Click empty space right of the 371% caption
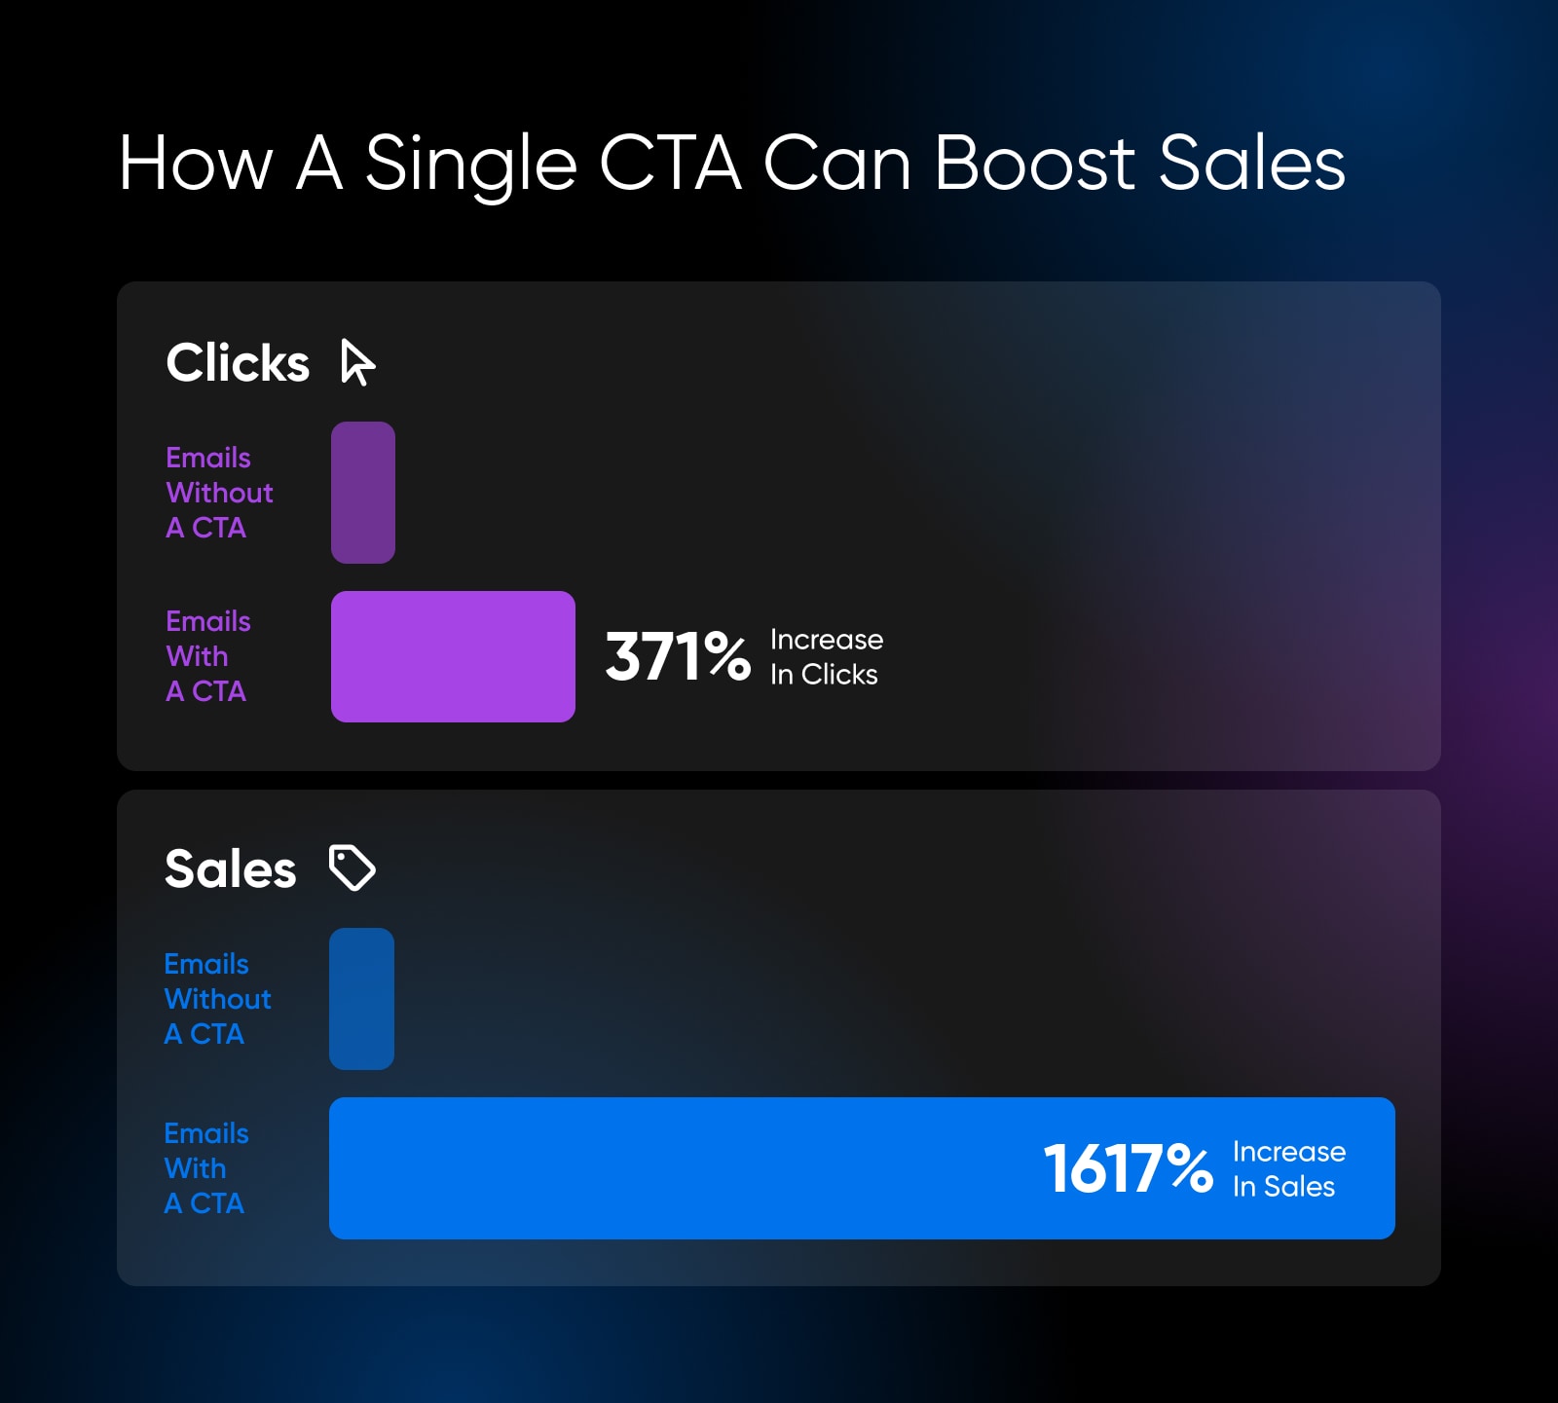Image resolution: width=1558 pixels, height=1403 pixels. 1120,657
